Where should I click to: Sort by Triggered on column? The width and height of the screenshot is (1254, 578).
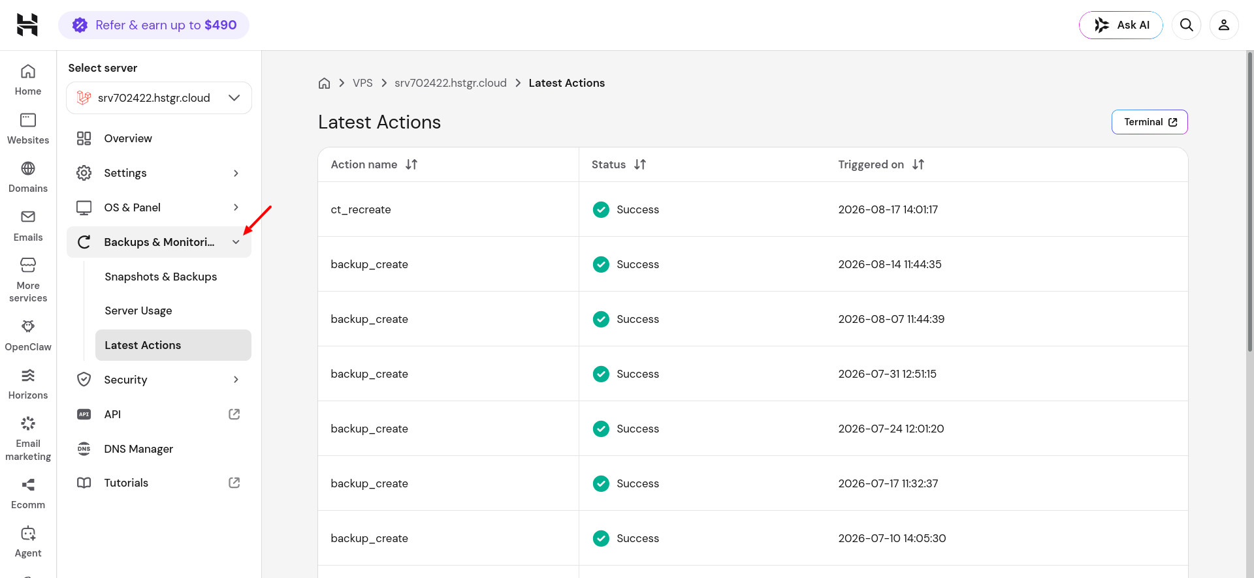[918, 164]
